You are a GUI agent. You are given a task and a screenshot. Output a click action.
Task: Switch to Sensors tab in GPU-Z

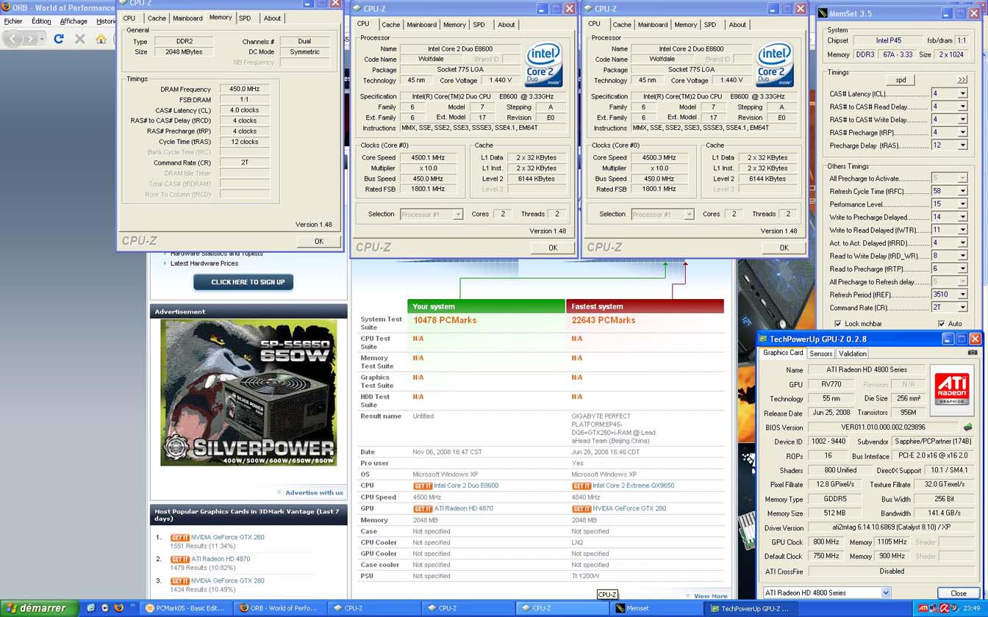(x=821, y=354)
